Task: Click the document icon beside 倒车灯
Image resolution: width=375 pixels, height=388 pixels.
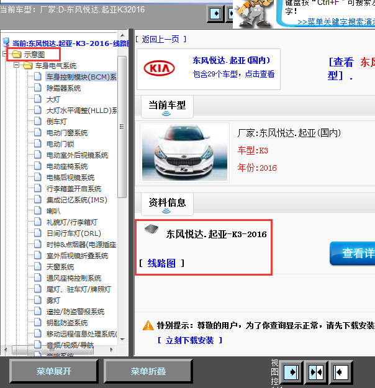Action: [38, 121]
